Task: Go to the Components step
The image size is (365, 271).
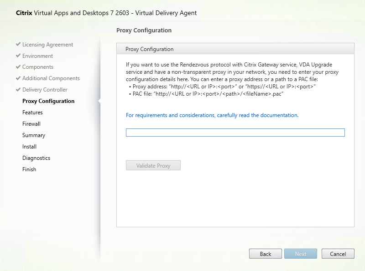Action: (38, 67)
